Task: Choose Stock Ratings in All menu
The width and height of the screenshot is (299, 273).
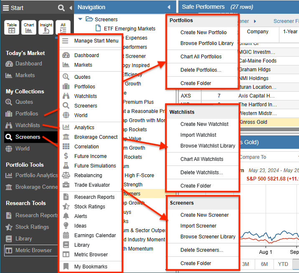Action: pos(91,207)
